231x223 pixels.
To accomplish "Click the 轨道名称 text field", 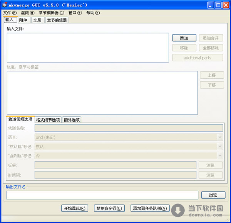I will (x=129, y=128).
